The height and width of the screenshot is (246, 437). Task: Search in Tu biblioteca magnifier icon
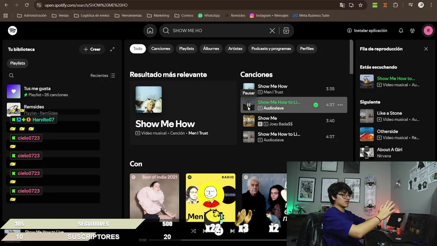(x=11, y=76)
